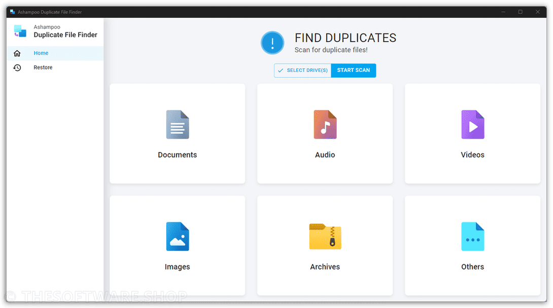The height and width of the screenshot is (308, 553).
Task: Click the Ashampoo logo in sidebar header
Action: 20,31
